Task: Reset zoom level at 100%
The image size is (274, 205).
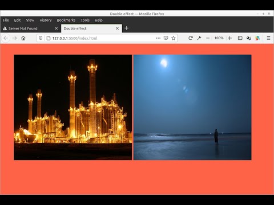Action: [219, 38]
